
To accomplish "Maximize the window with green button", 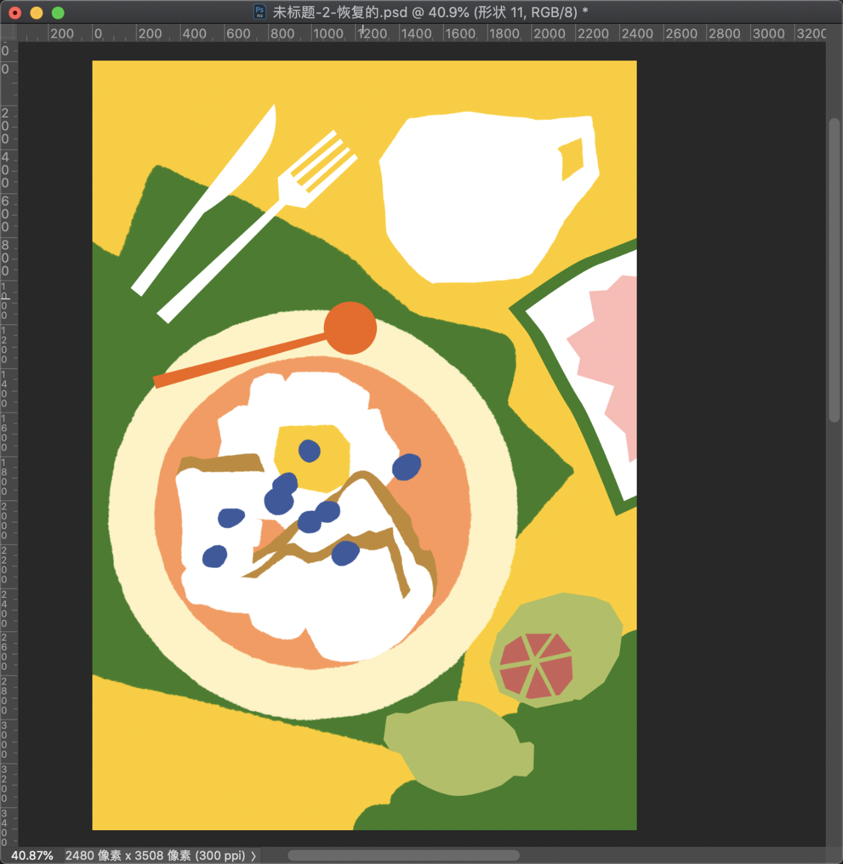I will 58,12.
